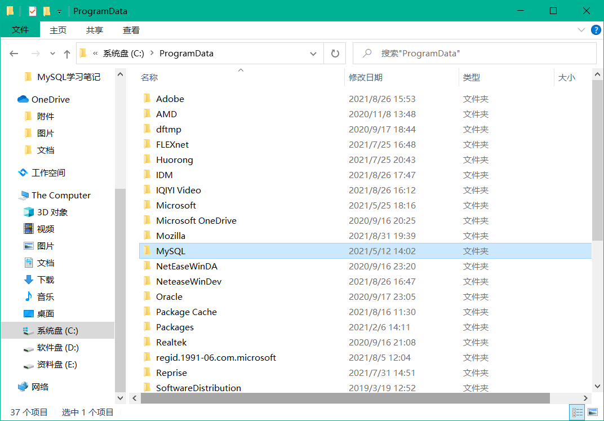Click the horizontal scrollbar right arrow
This screenshot has width=604, height=421.
(x=585, y=398)
